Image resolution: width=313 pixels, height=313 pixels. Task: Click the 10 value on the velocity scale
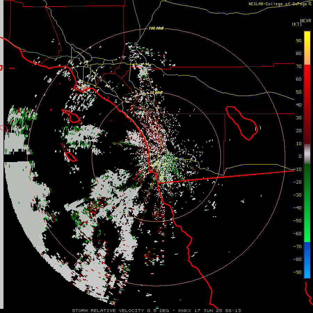point(299,144)
